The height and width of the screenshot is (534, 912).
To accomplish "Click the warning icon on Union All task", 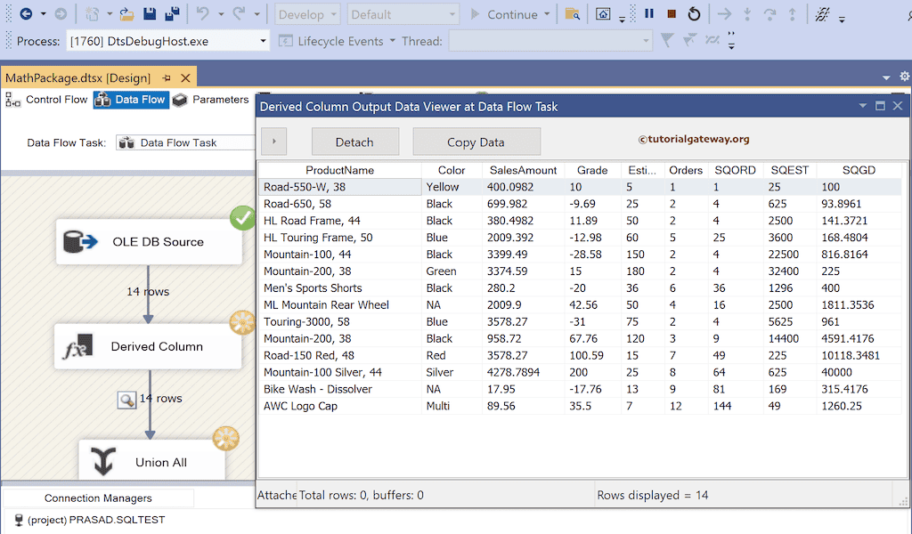I will coord(226,439).
